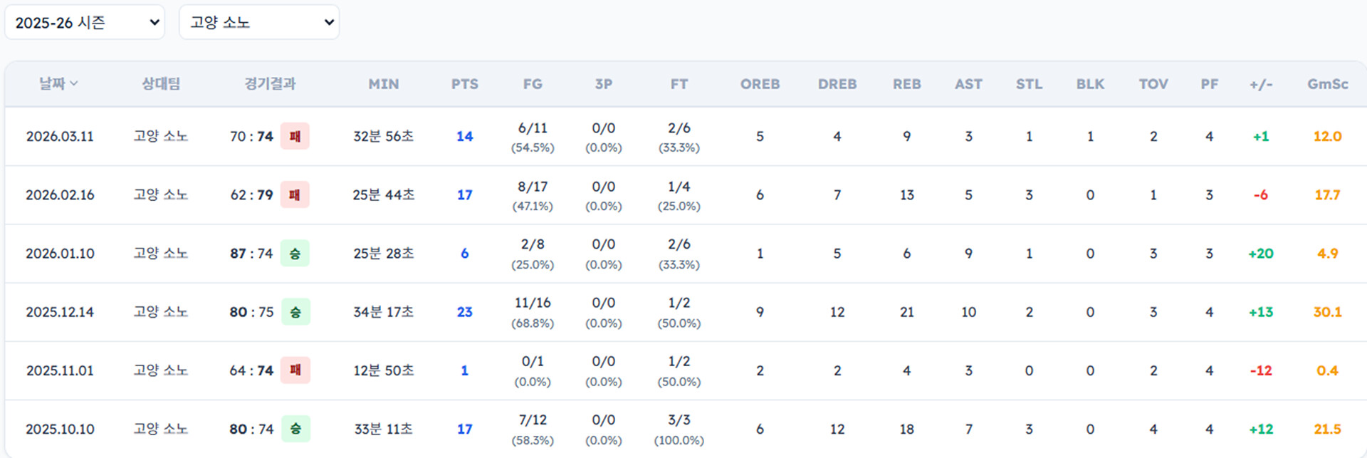Click the 승 win badge for 2025.10.10
1367x458 pixels.
pyautogui.click(x=295, y=429)
